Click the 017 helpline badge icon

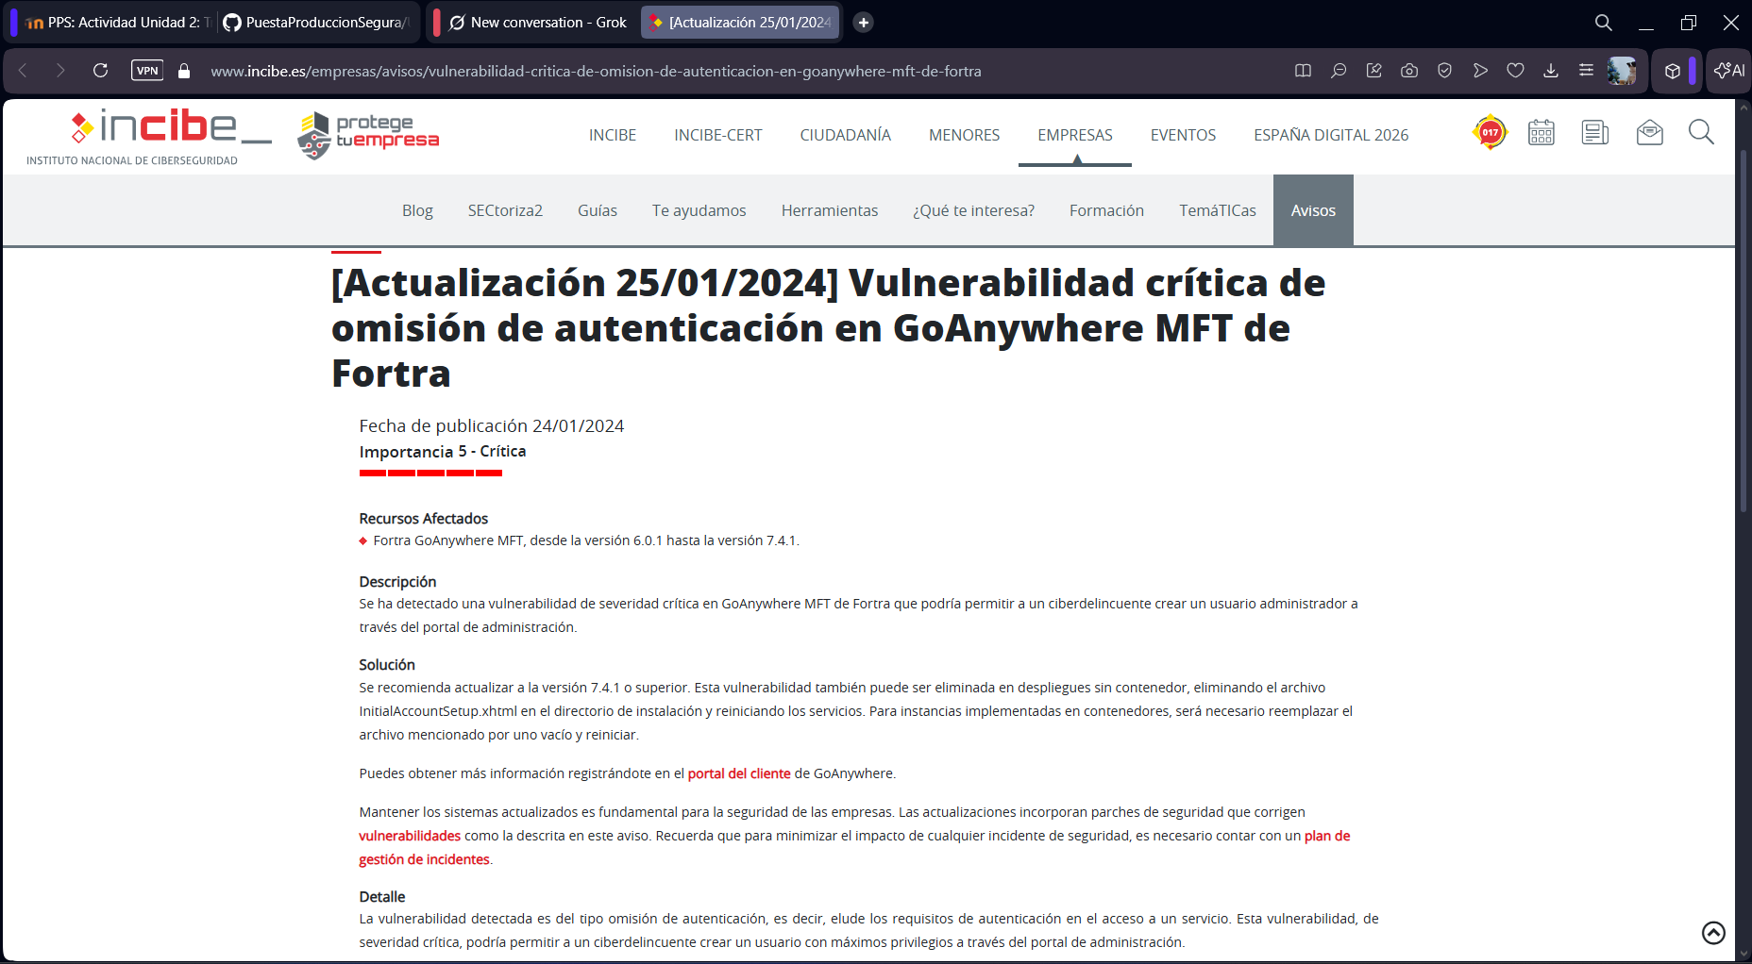point(1490,132)
